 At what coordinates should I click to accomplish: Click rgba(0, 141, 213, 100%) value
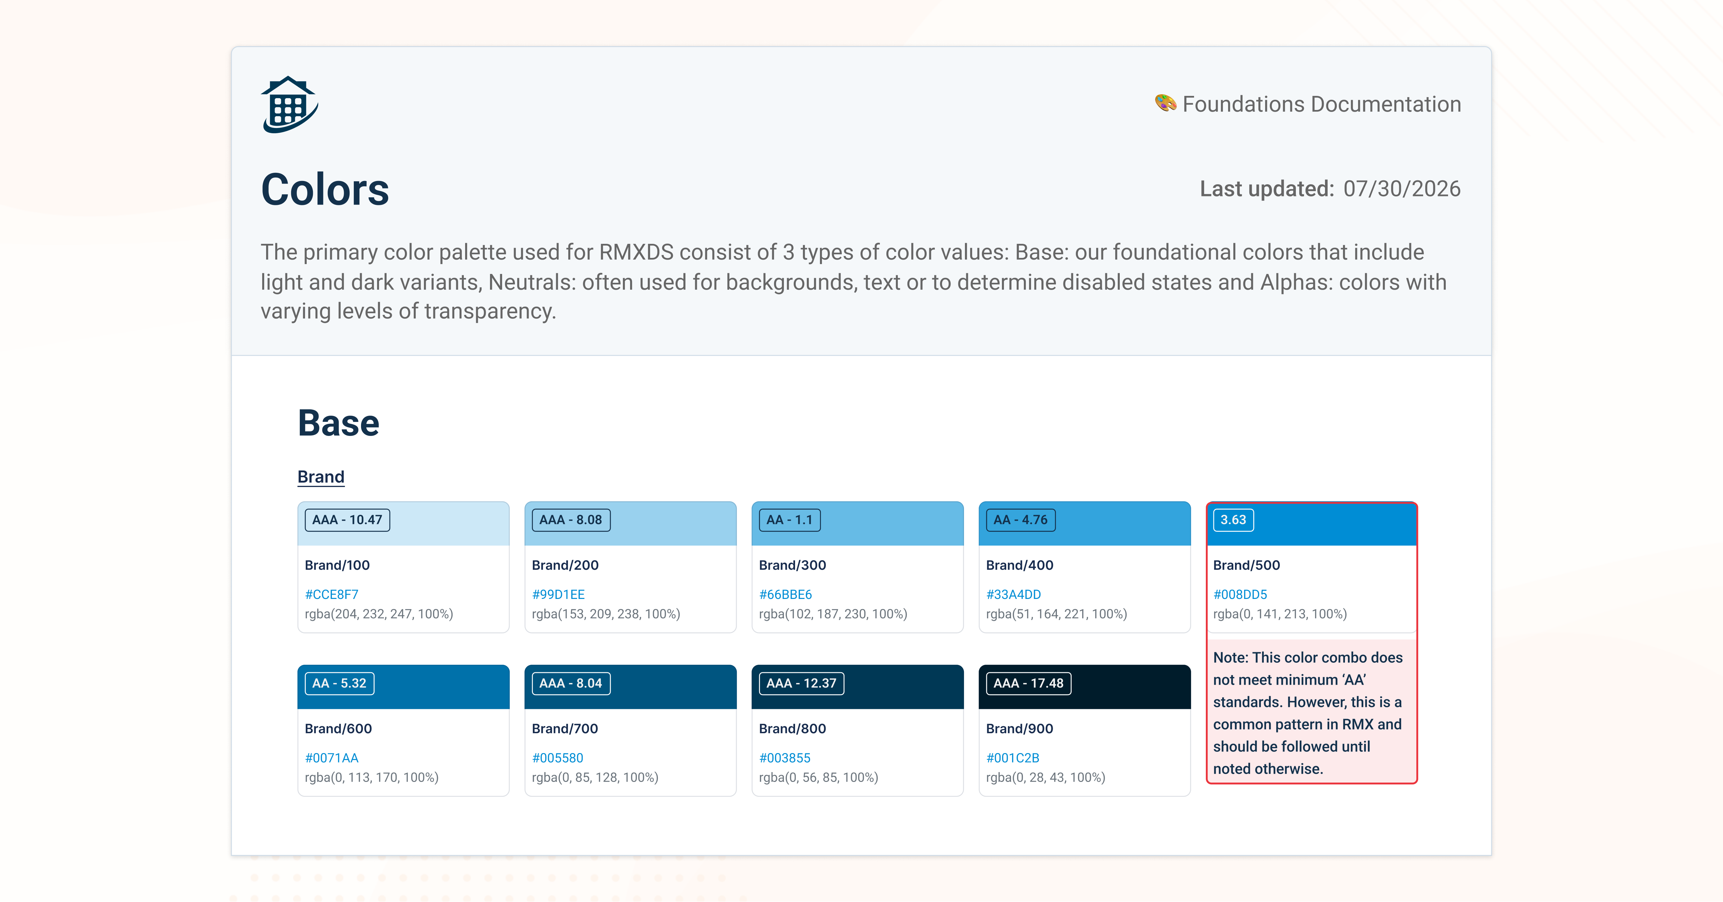point(1280,614)
